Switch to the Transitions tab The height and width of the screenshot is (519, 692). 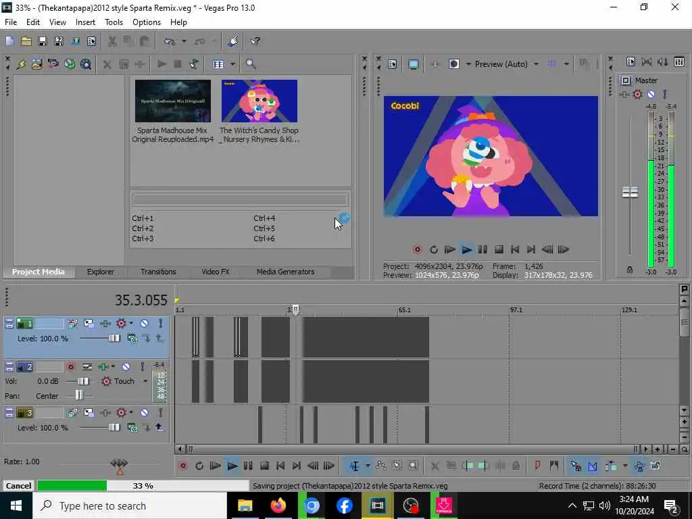158,272
